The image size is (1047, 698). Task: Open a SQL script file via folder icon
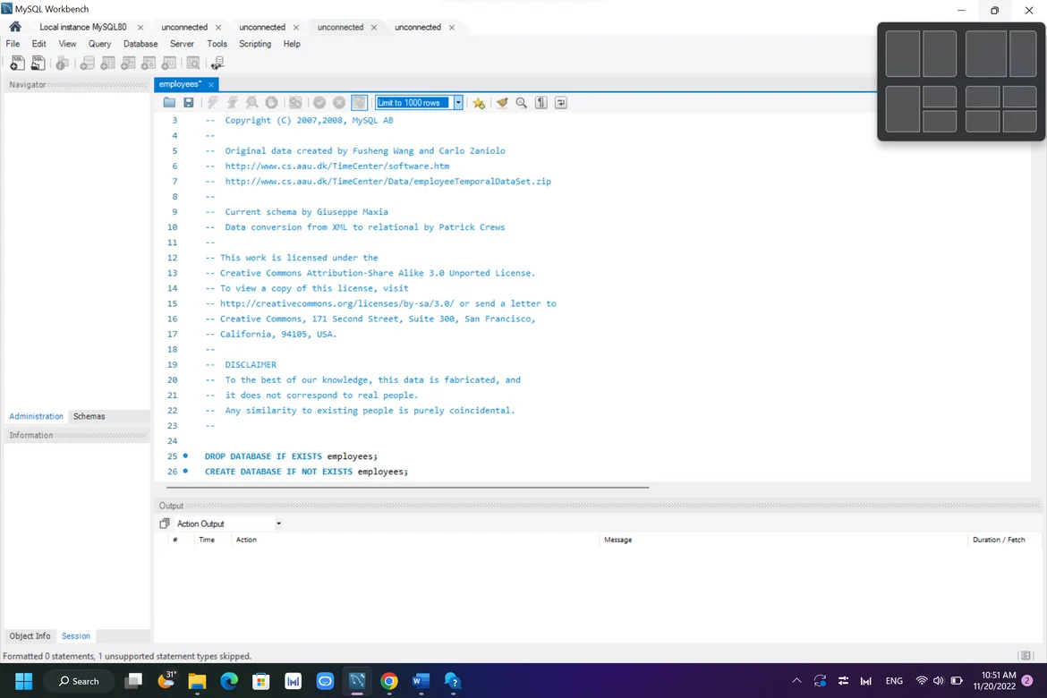point(169,103)
